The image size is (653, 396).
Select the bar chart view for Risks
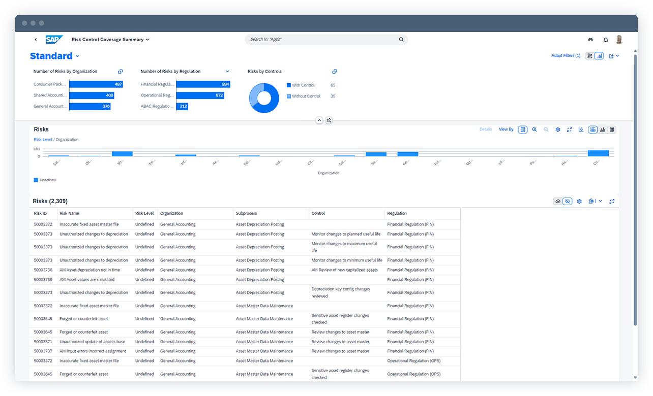pos(602,129)
